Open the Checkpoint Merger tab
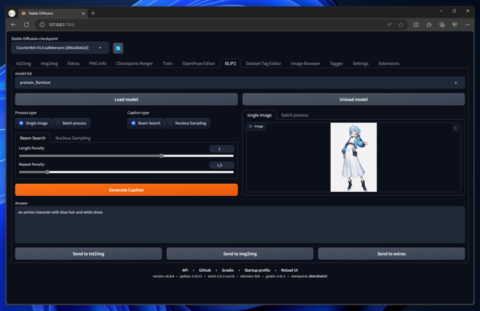Screen dimensions: 480x311 point(135,63)
